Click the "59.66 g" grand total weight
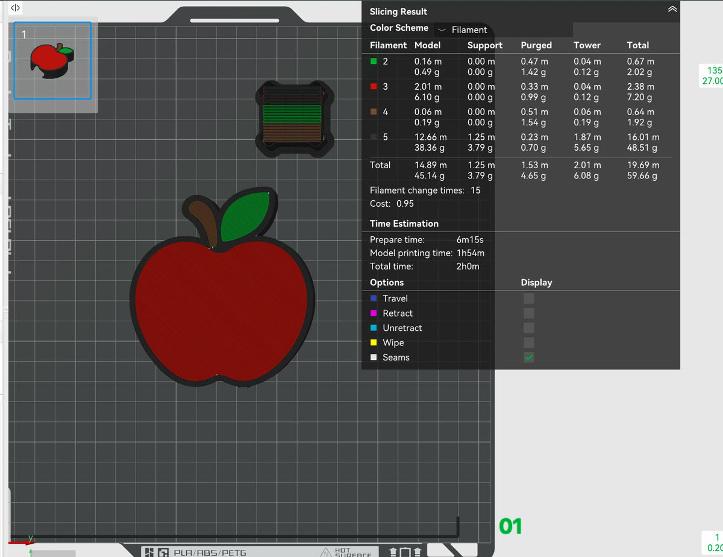Viewport: 723px width, 557px height. pos(642,176)
